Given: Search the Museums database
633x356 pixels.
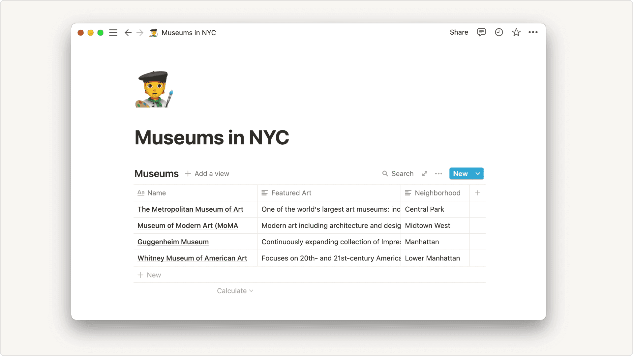Looking at the screenshot, I should [x=398, y=174].
